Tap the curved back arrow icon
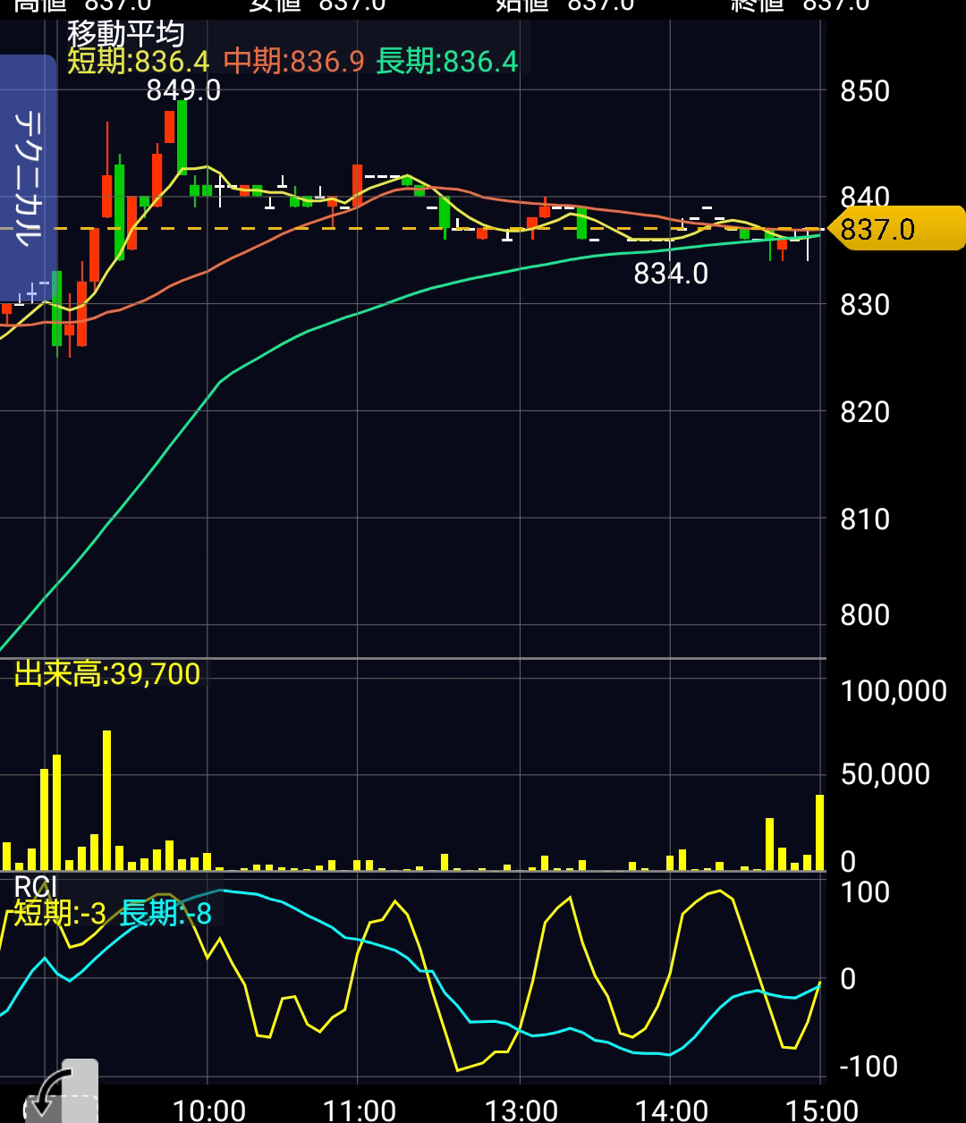The image size is (966, 1123). click(x=60, y=1092)
